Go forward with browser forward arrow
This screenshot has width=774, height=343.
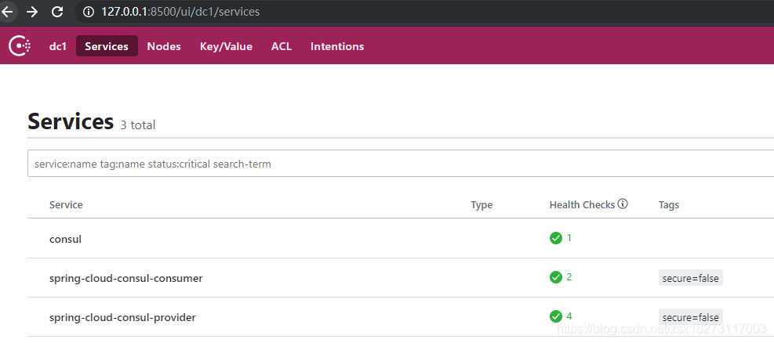click(x=32, y=11)
